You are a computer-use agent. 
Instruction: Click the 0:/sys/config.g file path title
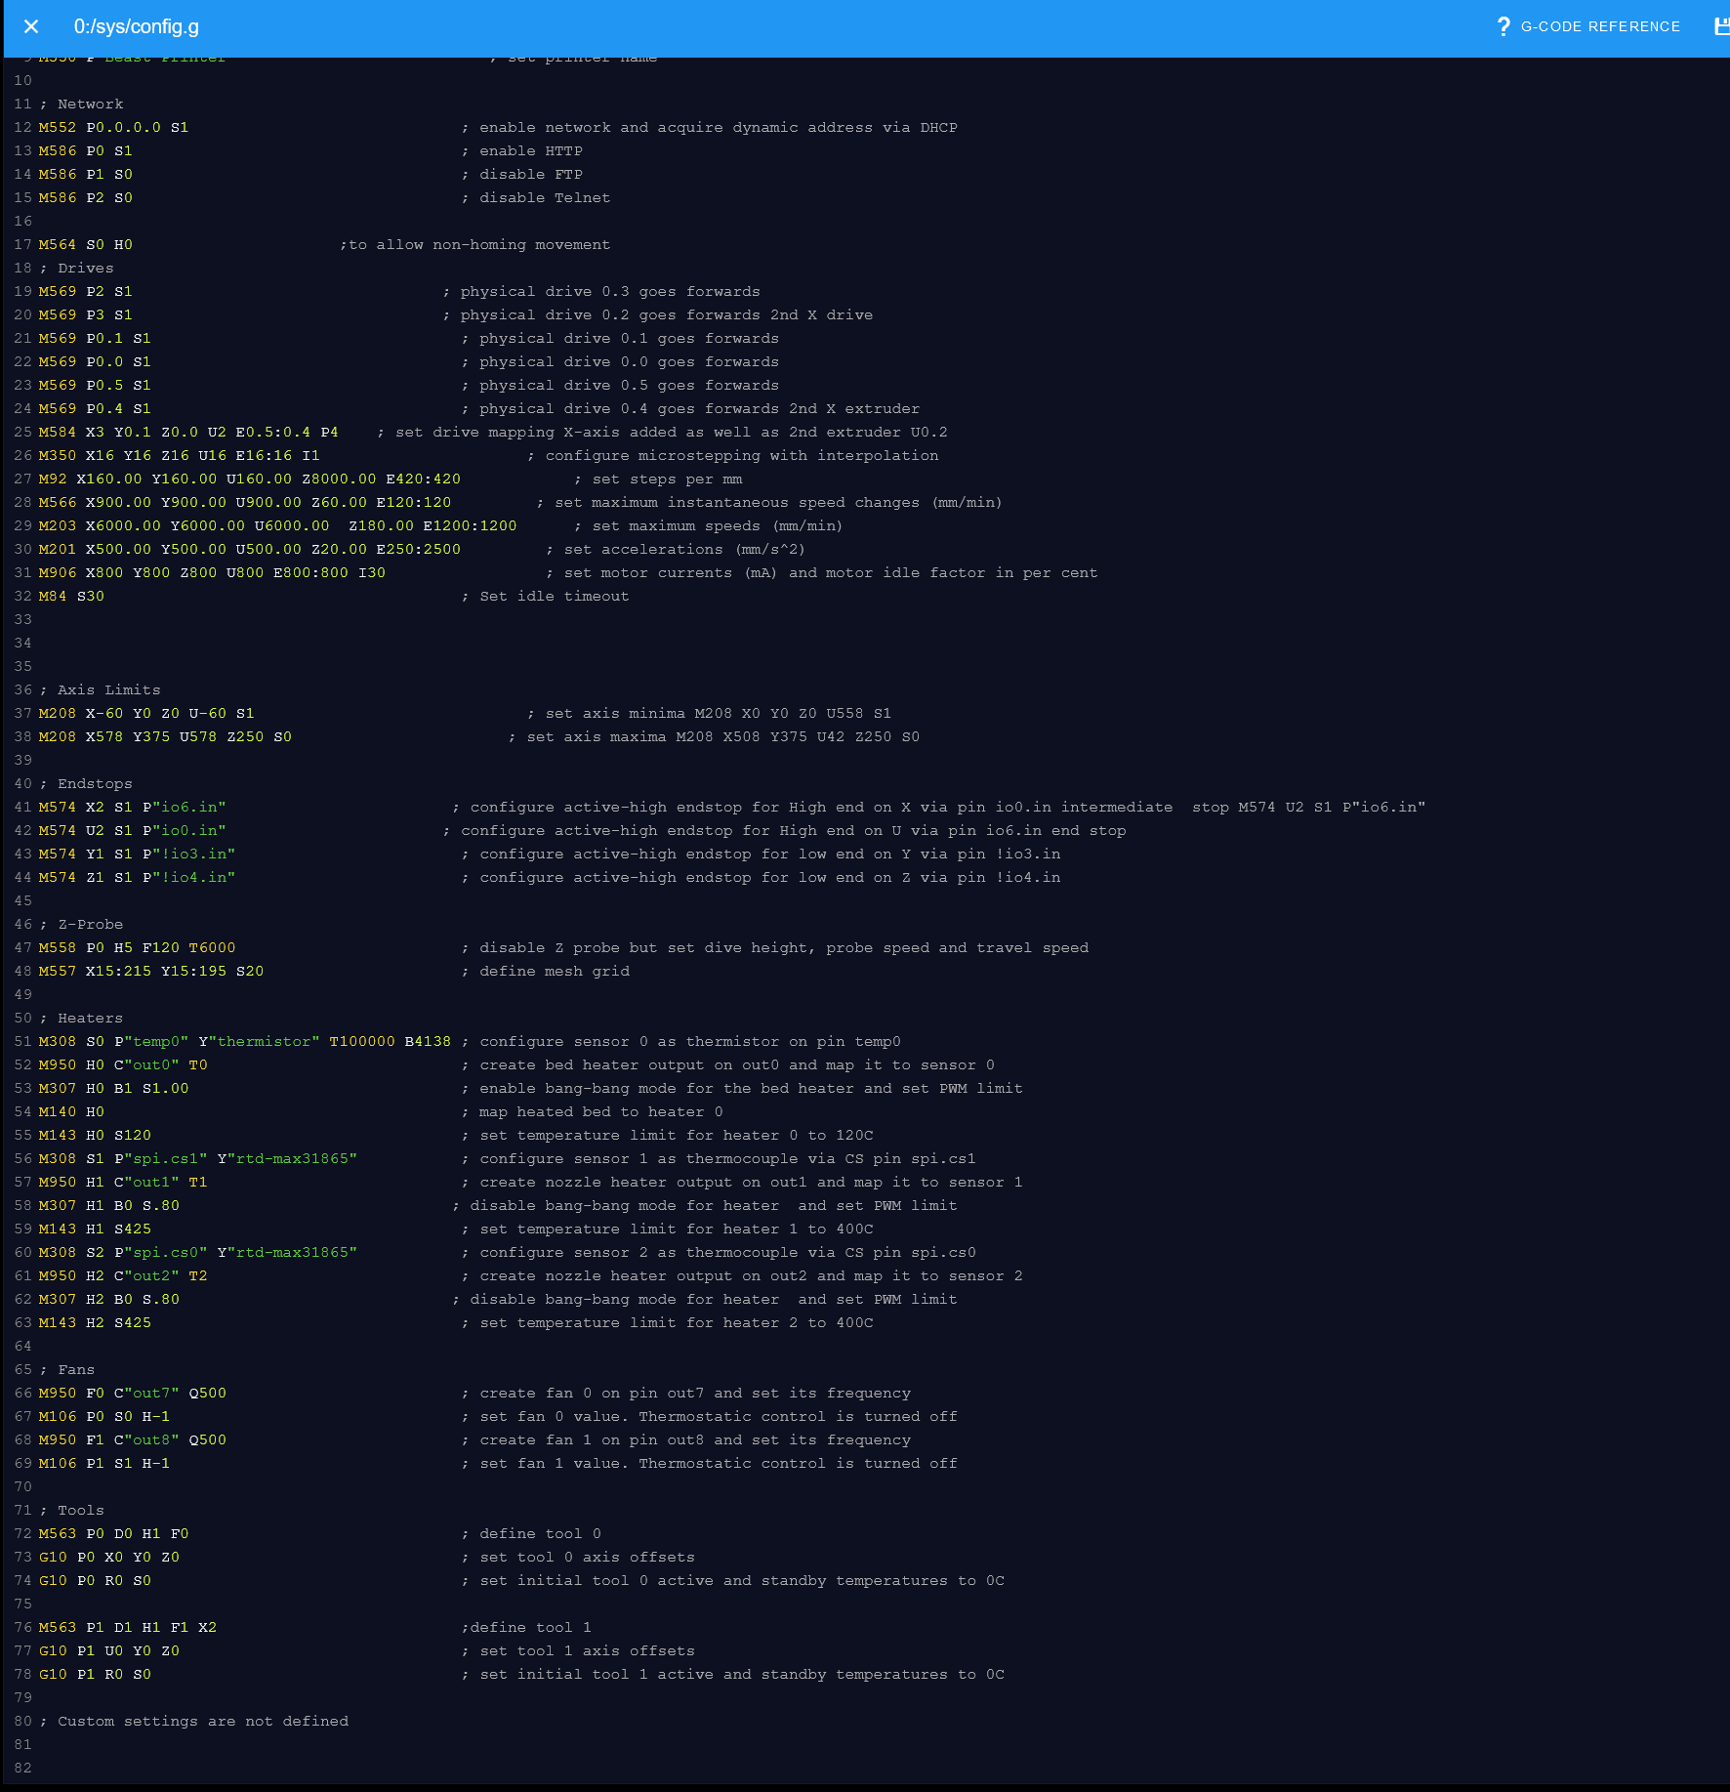point(137,27)
